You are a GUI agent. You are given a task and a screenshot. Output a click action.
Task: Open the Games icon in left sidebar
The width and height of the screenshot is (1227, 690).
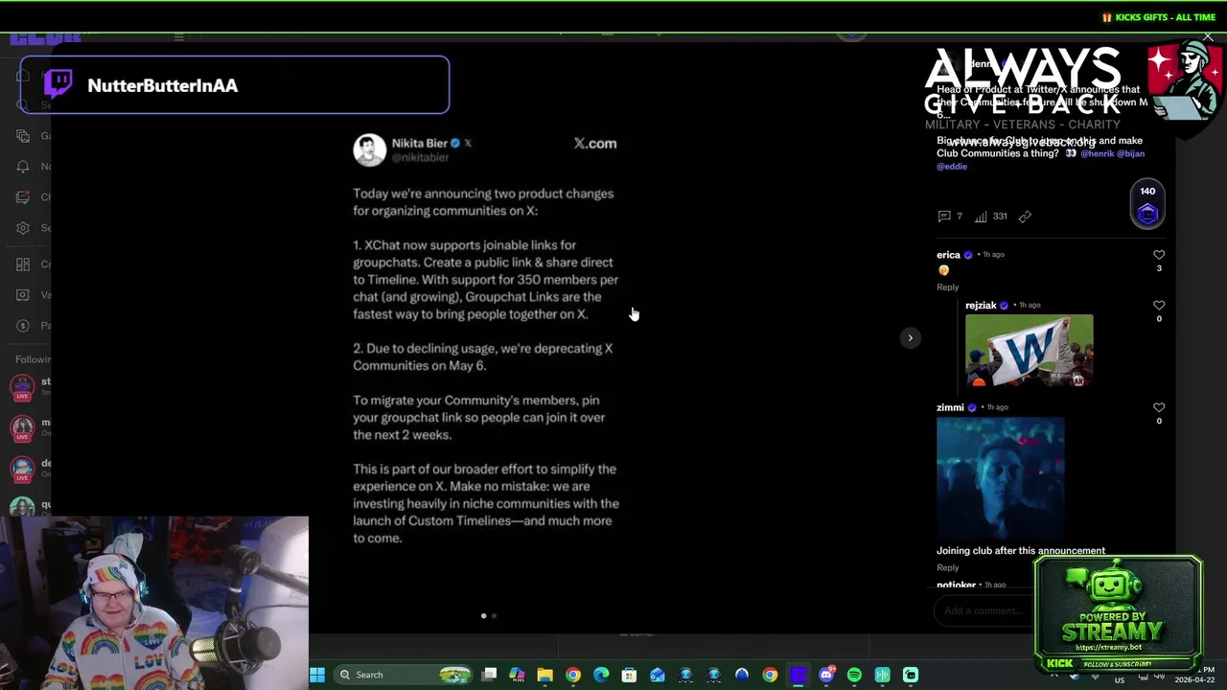tap(23, 136)
